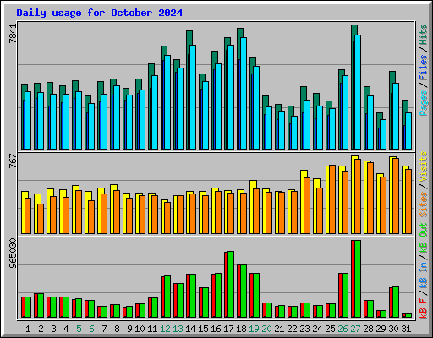This screenshot has height=338, width=433.
Task: Click the orange sites bar for day 2
Action: point(41,219)
